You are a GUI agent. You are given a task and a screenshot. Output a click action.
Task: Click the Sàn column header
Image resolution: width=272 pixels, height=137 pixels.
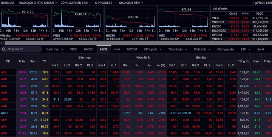[x=33, y=61]
